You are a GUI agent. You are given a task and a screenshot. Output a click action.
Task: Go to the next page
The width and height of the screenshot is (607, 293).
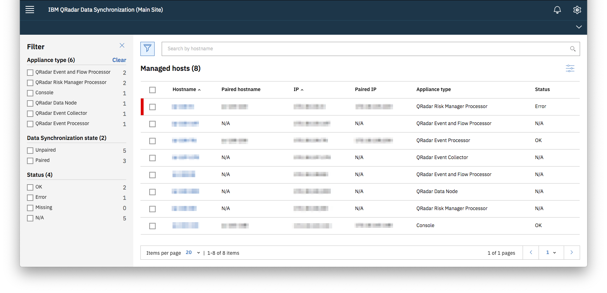[572, 253]
